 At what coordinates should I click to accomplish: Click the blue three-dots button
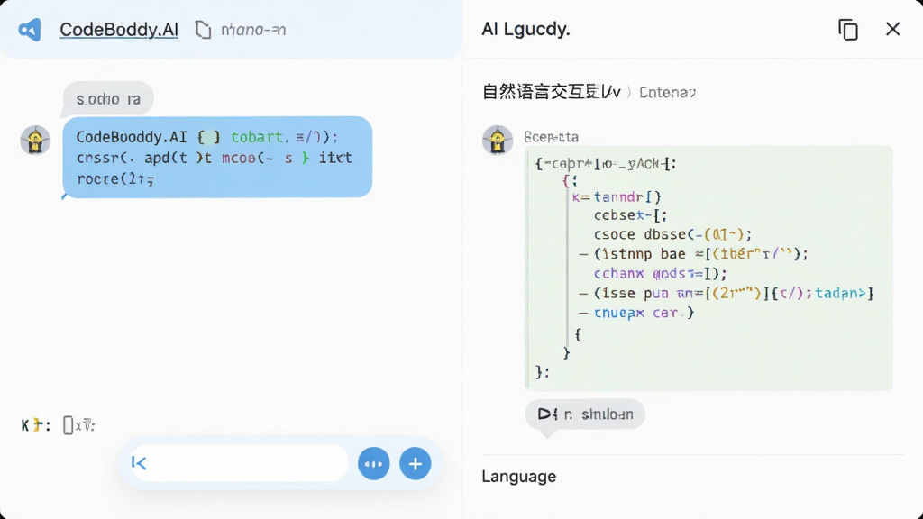[374, 464]
